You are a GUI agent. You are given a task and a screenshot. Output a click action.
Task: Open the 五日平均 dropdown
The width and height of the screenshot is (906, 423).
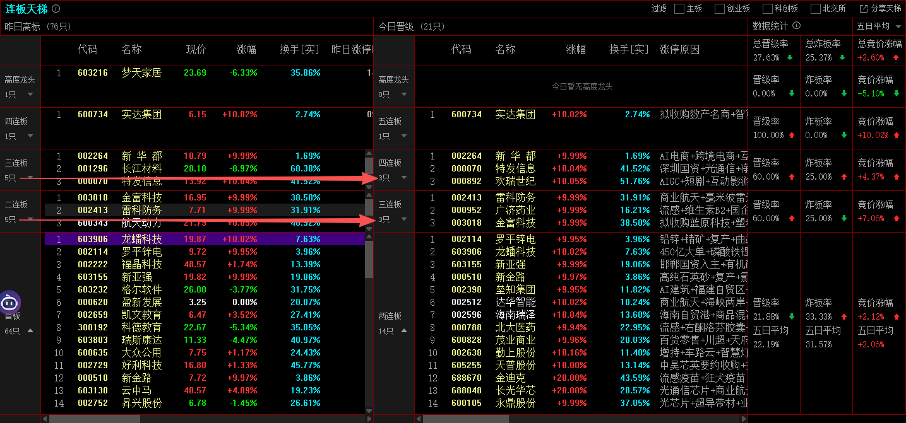[878, 26]
